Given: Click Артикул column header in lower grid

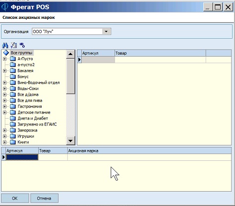Looking at the screenshot, I should (22, 151).
